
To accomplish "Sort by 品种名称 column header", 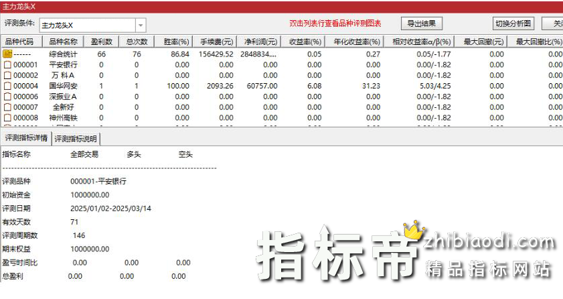I will tap(63, 42).
